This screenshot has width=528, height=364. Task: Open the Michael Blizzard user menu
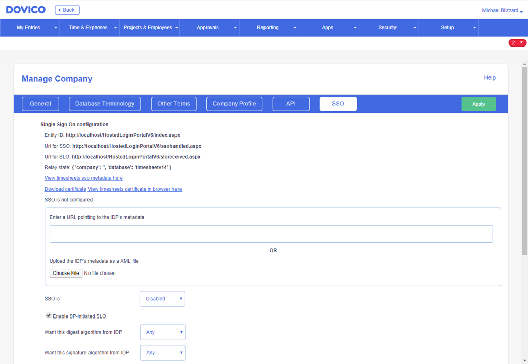[501, 10]
